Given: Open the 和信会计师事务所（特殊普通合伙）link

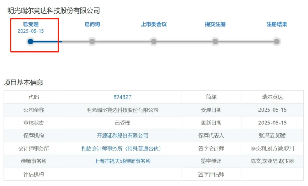Looking at the screenshot, I should pyautogui.click(x=121, y=149).
